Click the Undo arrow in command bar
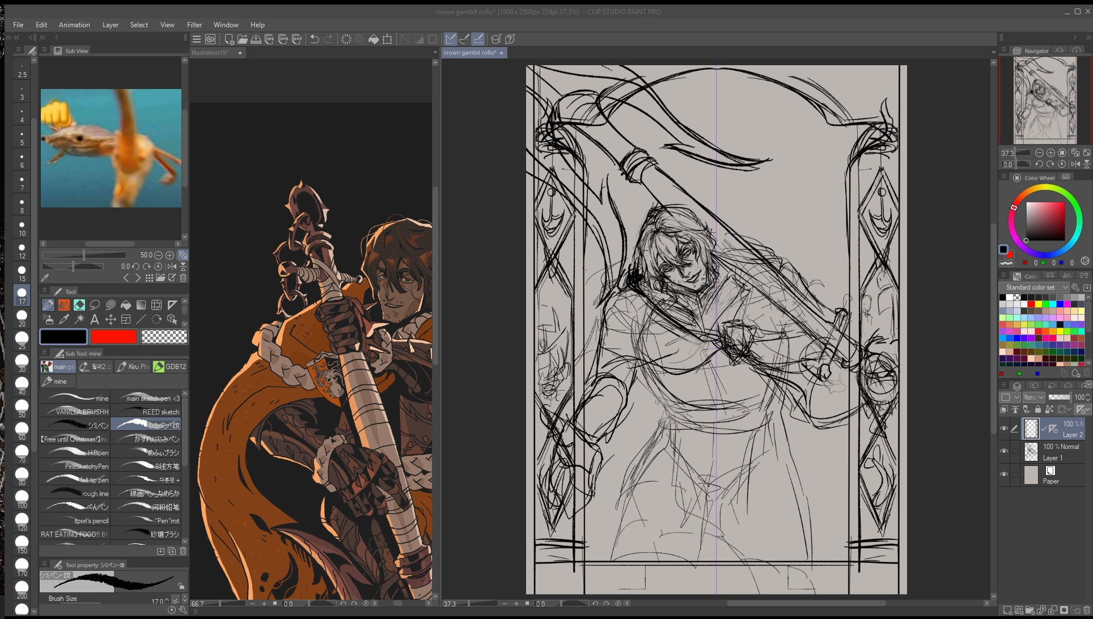Viewport: 1093px width, 619px height. coord(315,39)
